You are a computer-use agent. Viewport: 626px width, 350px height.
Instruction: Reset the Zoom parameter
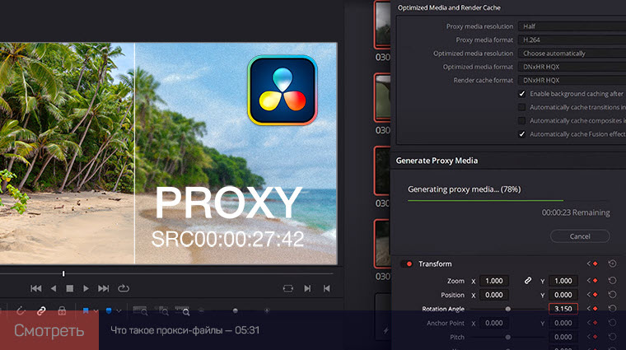(x=612, y=281)
